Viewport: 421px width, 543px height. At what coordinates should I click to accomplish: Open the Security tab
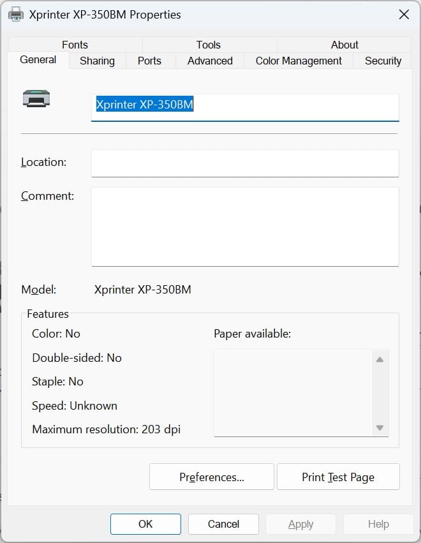tap(383, 61)
